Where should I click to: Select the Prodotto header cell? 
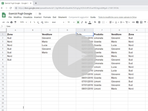(102, 34)
